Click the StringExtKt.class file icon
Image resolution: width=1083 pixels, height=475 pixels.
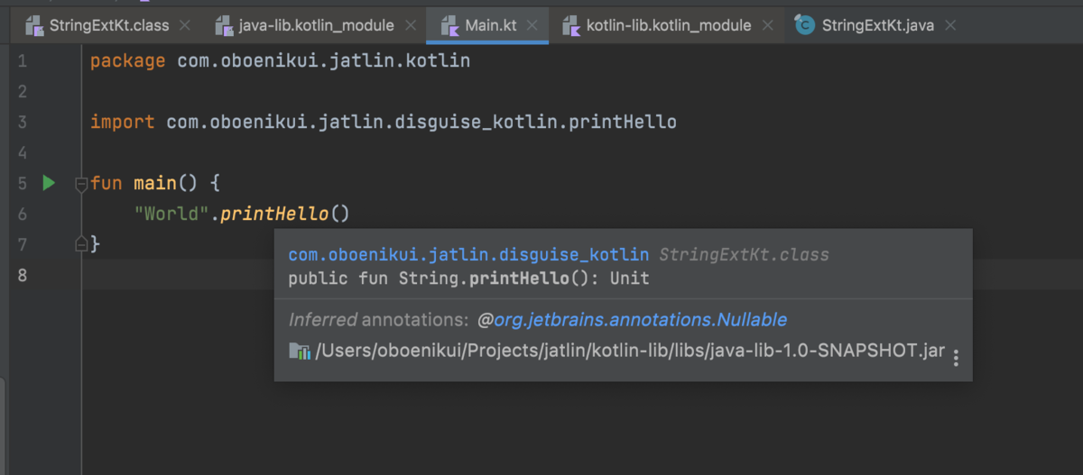click(x=34, y=25)
